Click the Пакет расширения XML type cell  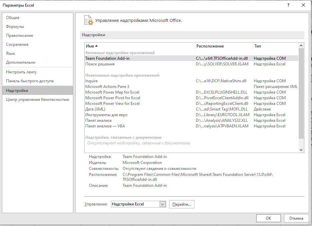click(x=276, y=87)
